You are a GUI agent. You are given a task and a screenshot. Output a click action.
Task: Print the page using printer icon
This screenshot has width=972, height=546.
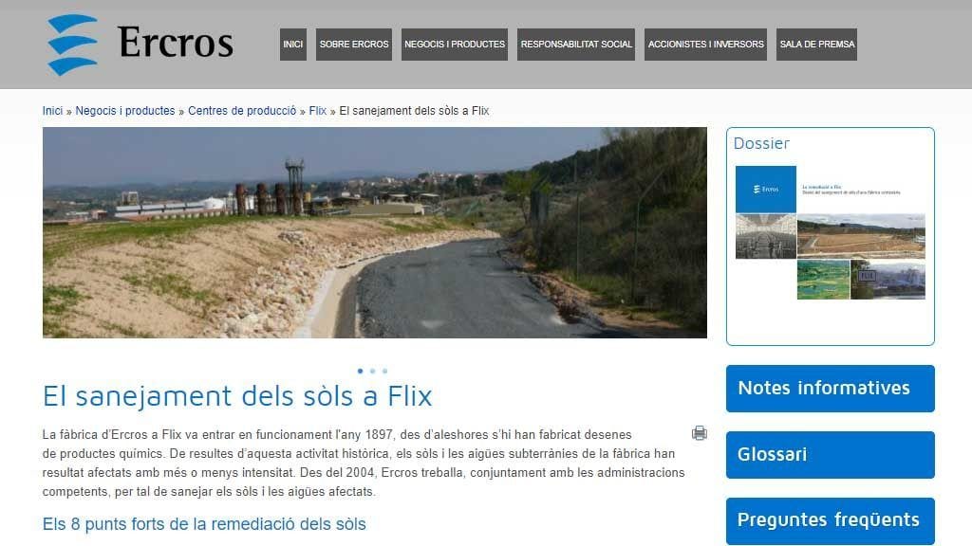click(x=700, y=432)
